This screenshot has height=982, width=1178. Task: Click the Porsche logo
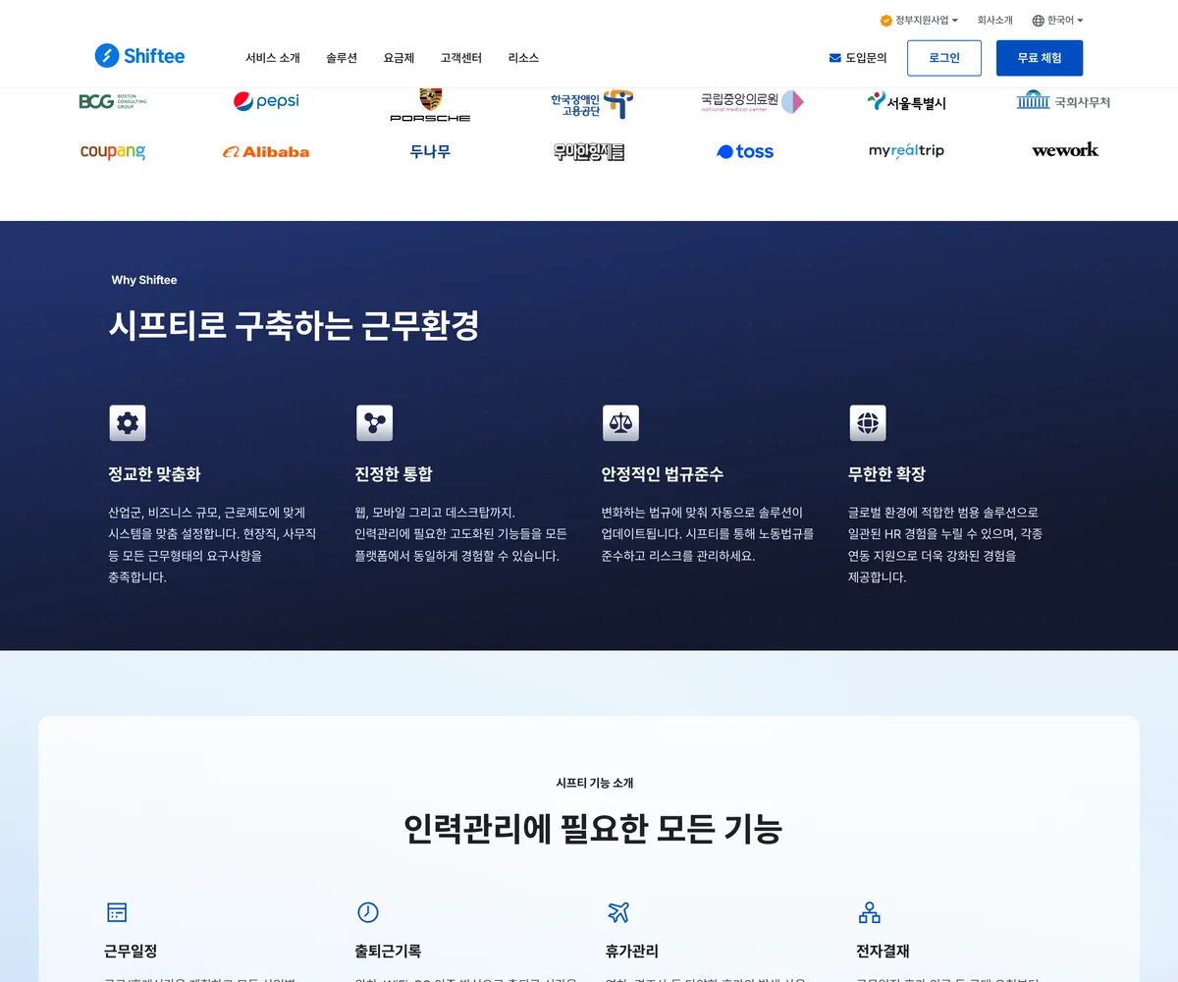click(x=430, y=104)
